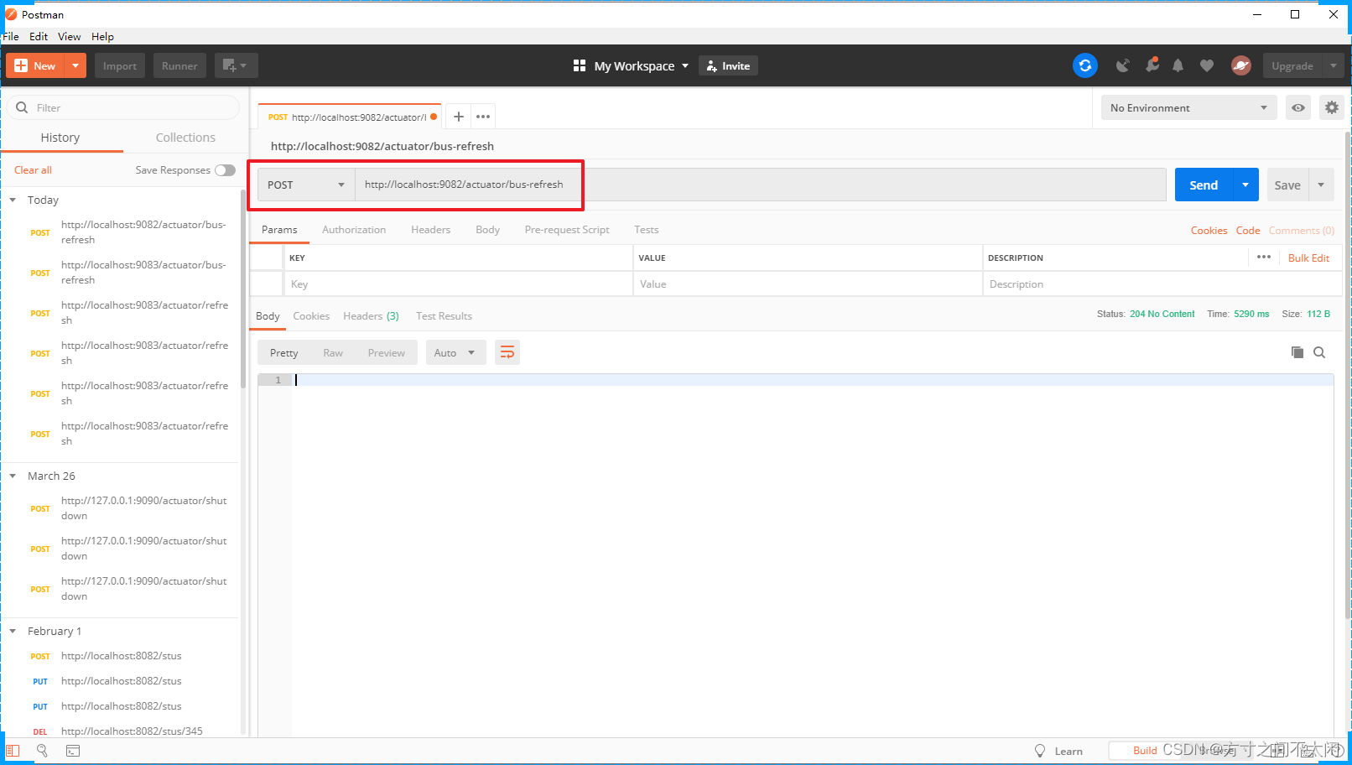The width and height of the screenshot is (1352, 765).
Task: Click the Bulk Edit link
Action: pos(1308,258)
